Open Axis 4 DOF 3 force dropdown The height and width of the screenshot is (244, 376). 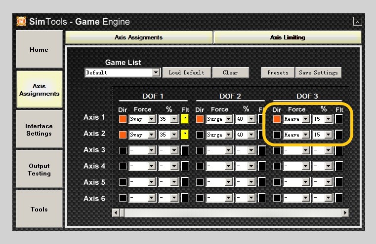pos(296,166)
